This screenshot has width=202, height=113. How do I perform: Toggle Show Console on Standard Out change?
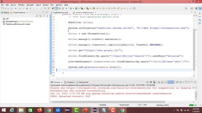169,82
